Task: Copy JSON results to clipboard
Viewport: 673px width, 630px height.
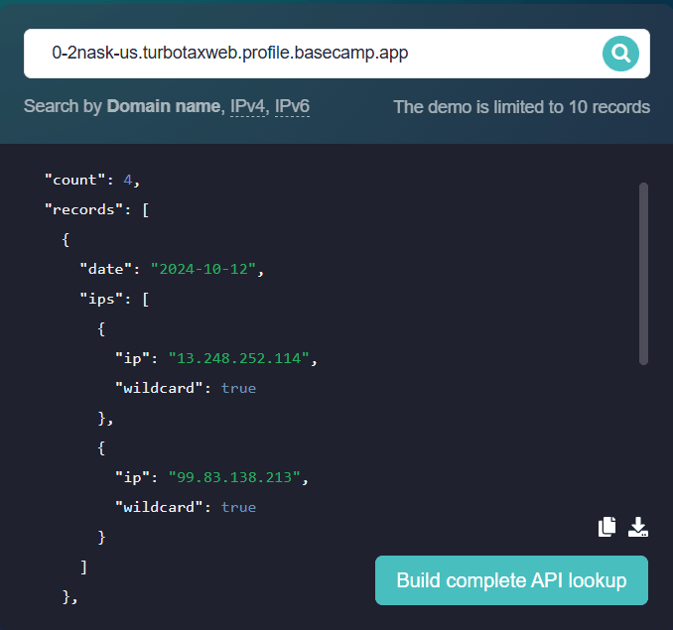Action: pos(606,527)
